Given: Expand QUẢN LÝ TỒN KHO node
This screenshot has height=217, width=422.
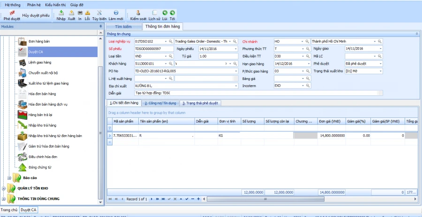Looking at the screenshot, I should [x=3, y=188].
